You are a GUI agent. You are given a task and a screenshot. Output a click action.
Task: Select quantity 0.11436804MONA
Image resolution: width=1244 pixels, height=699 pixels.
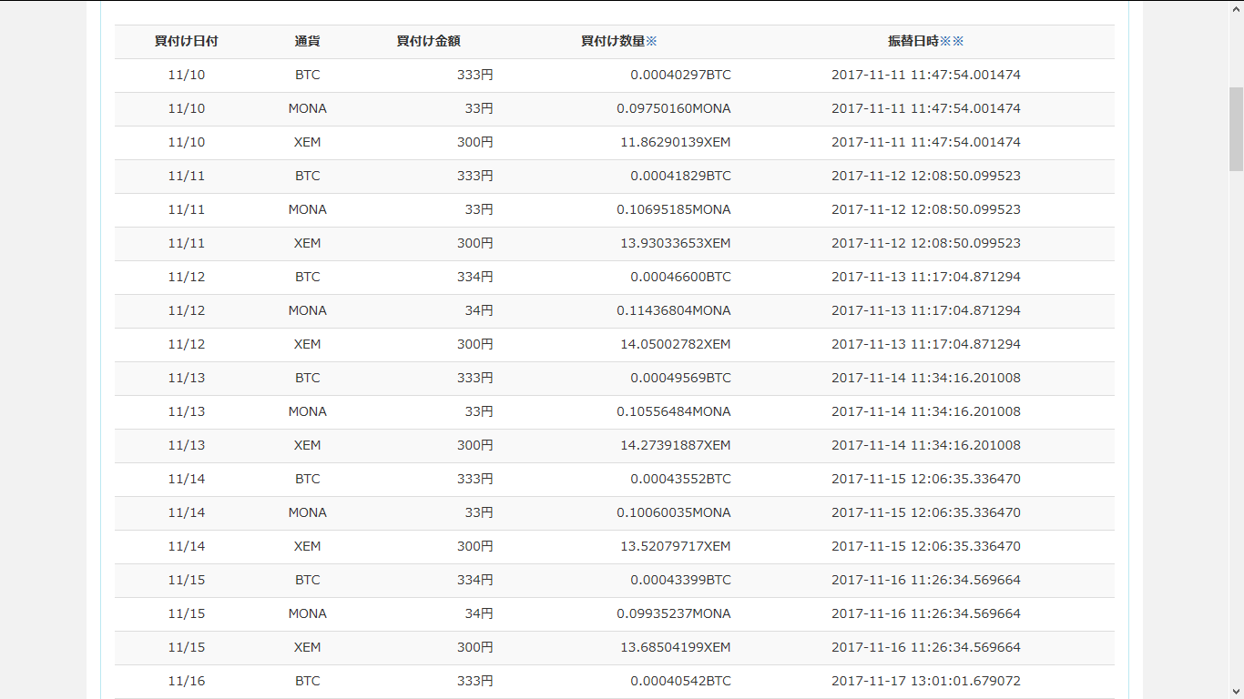(x=673, y=310)
